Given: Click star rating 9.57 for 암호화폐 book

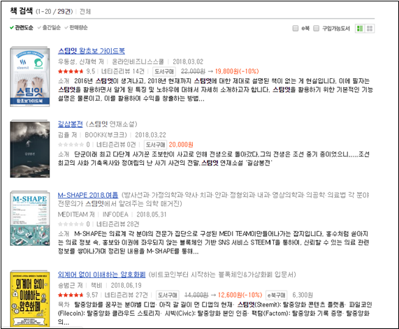Looking at the screenshot, I should click(x=78, y=295).
